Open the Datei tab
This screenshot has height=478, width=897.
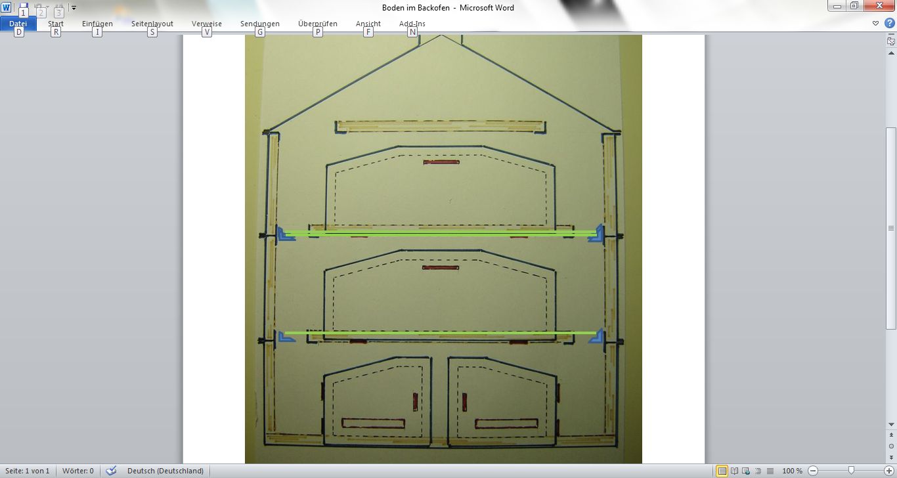18,24
